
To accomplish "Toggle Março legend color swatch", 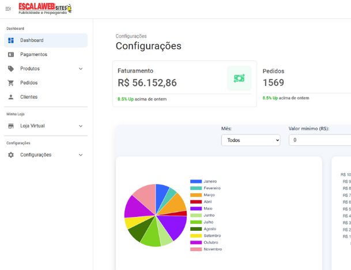I will click(x=196, y=195).
